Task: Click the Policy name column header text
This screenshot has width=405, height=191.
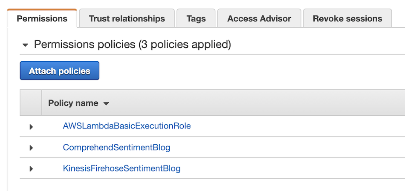Action: coord(73,103)
